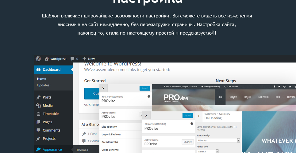Image resolution: width=296 pixels, height=153 pixels.
Task: Close the front customizer panel beside H4 Heading
Action: 146,115
